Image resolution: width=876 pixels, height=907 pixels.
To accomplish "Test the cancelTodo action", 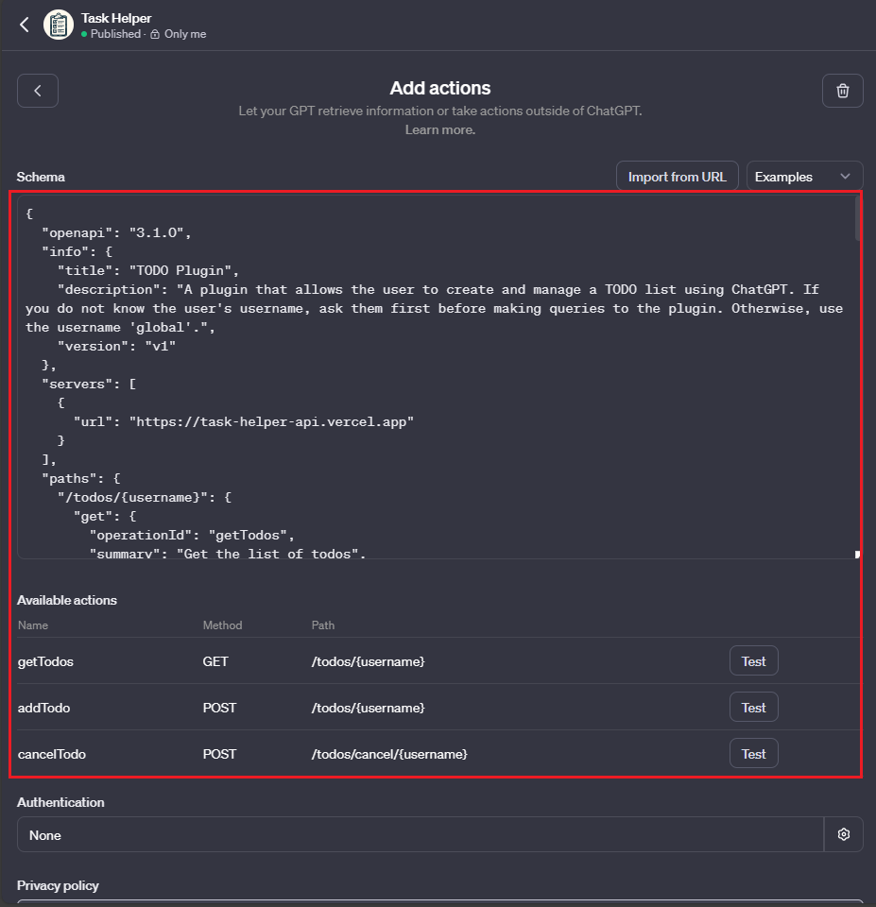I will (x=753, y=754).
